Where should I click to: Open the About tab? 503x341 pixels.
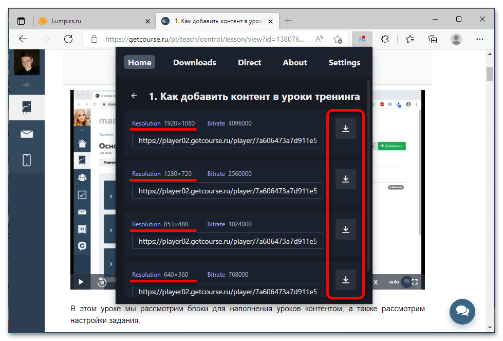[295, 62]
